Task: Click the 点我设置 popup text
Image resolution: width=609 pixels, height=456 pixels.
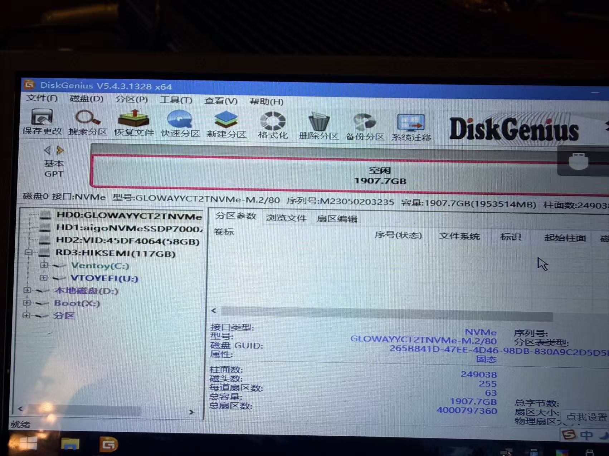Action: (586, 417)
